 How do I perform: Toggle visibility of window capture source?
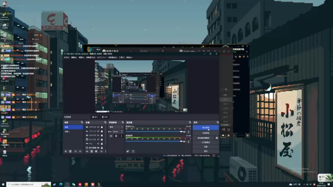tap(98, 140)
